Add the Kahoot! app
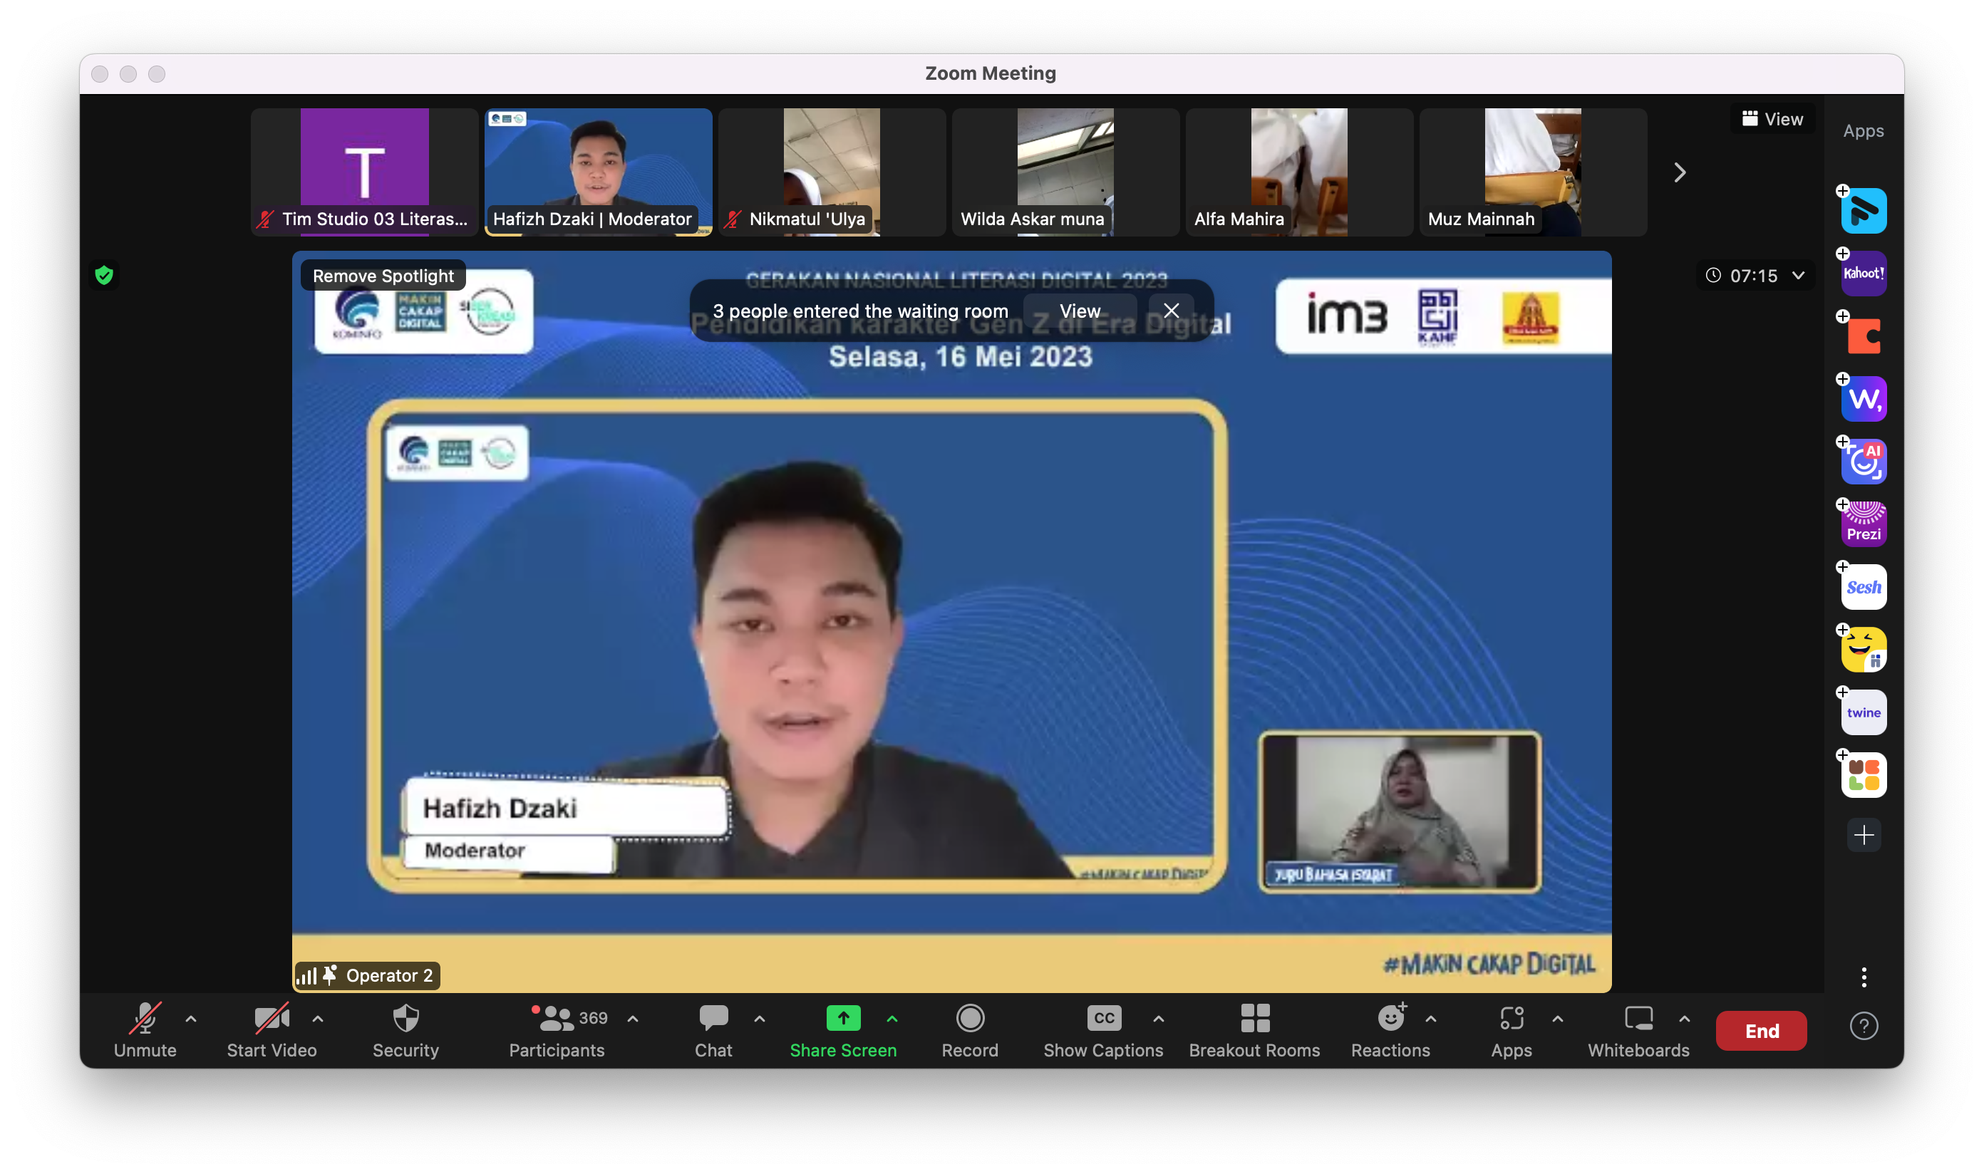The image size is (1984, 1174). tap(1863, 273)
